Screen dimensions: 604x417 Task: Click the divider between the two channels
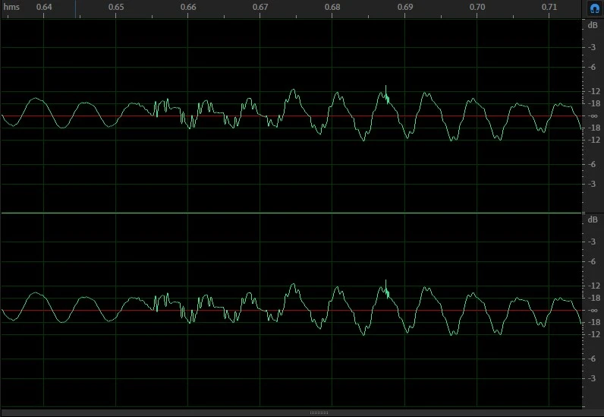(x=291, y=213)
